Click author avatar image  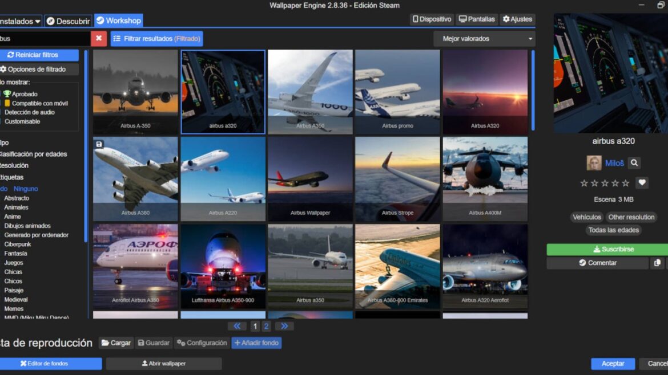point(594,163)
